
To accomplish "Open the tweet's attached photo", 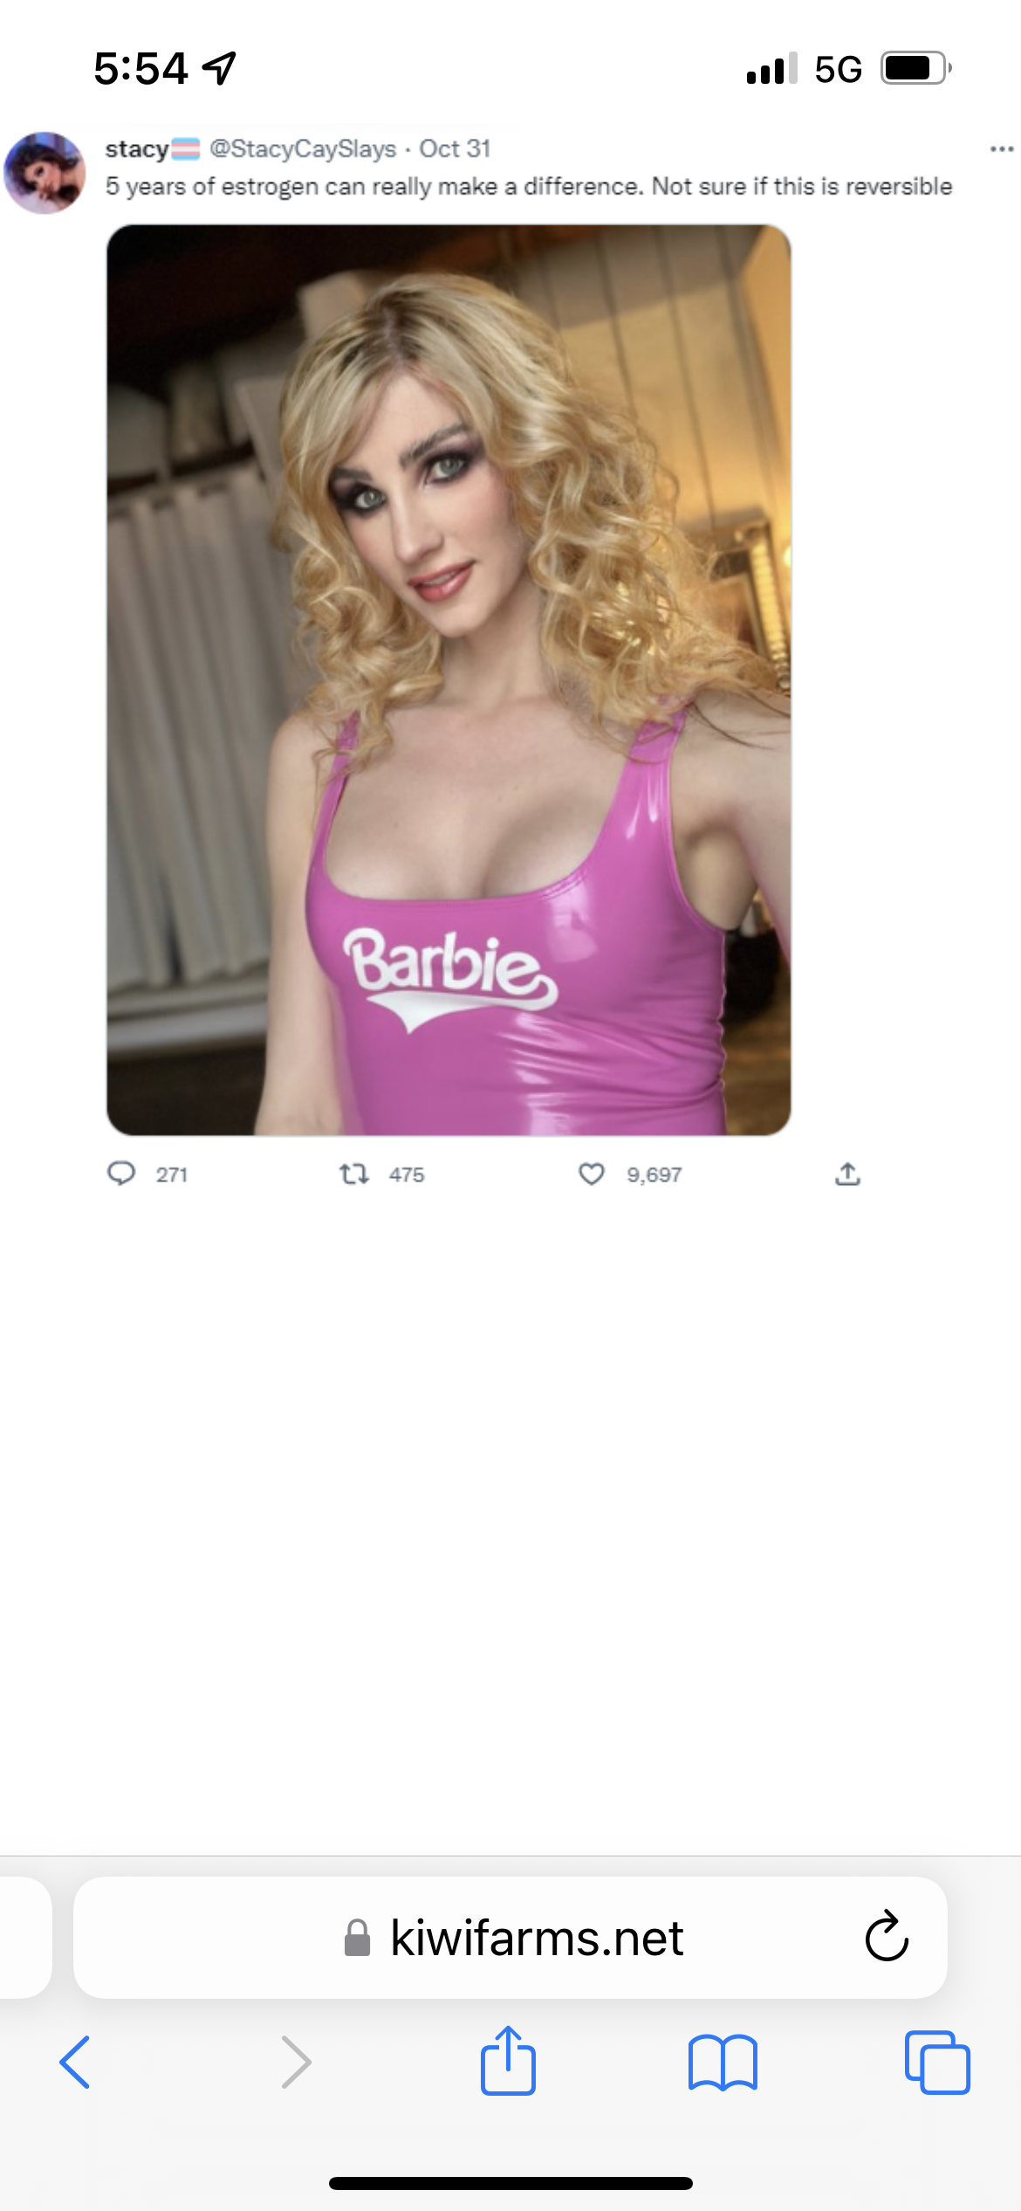I will (449, 679).
